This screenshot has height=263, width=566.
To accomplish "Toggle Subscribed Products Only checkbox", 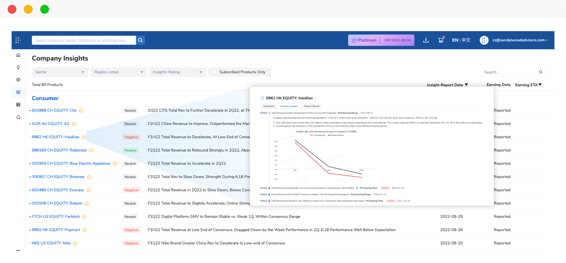I will pos(214,72).
